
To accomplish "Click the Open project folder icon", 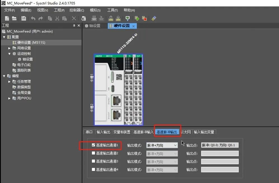I will click(x=14, y=18).
